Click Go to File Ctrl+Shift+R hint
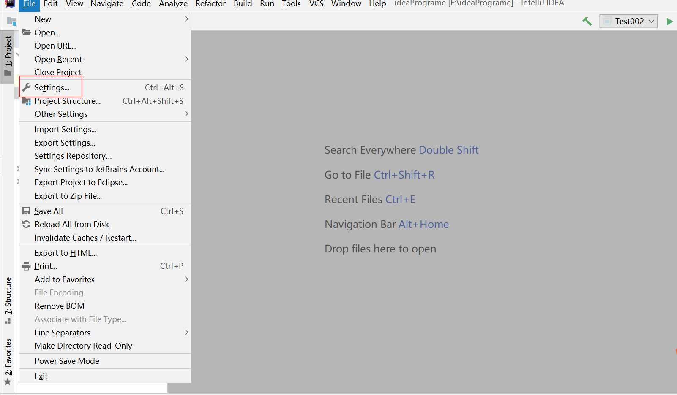 (x=379, y=175)
